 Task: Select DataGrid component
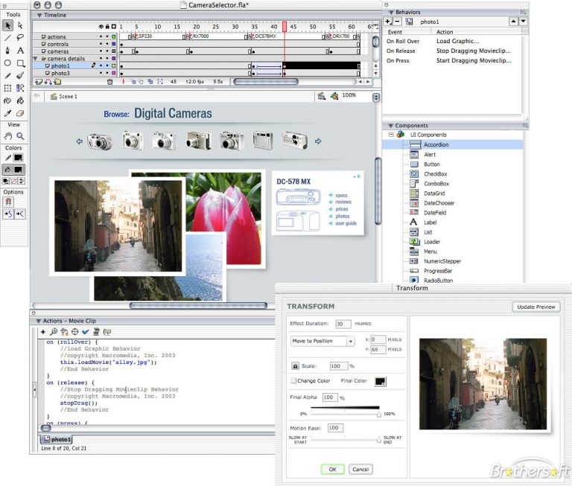click(x=434, y=194)
